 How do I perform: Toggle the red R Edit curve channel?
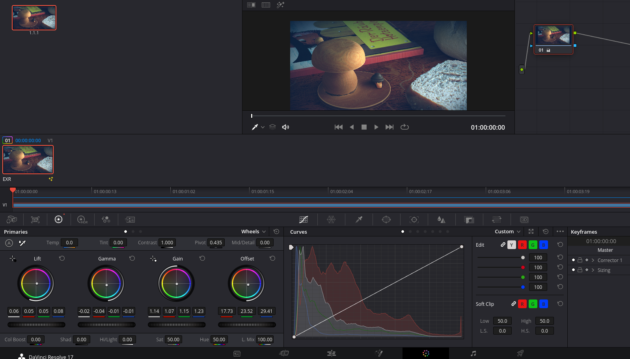pos(522,245)
